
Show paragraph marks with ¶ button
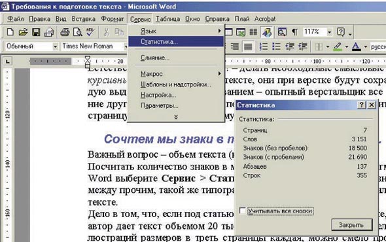point(294,32)
